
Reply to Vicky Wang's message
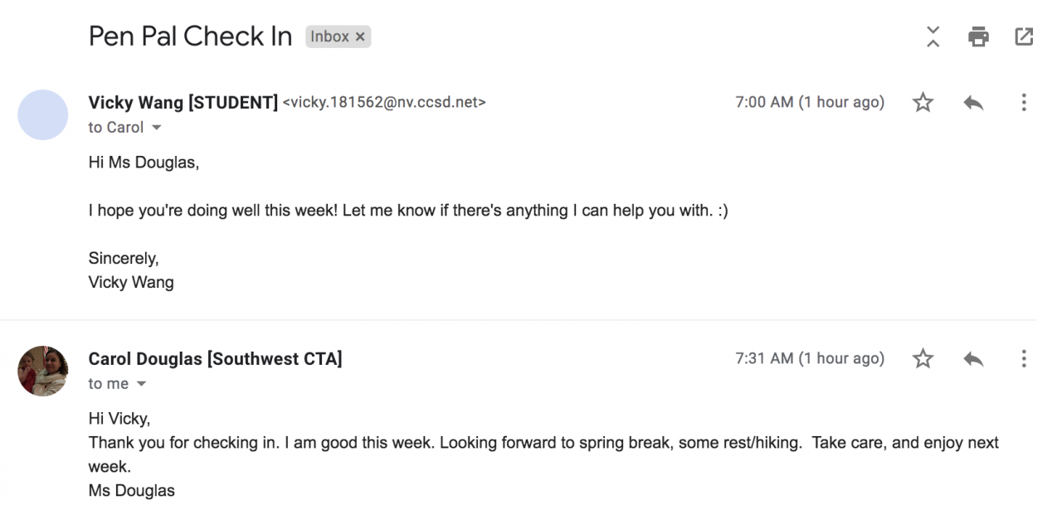click(973, 103)
